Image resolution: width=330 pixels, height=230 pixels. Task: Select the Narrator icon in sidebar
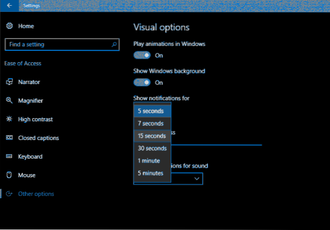click(x=9, y=82)
